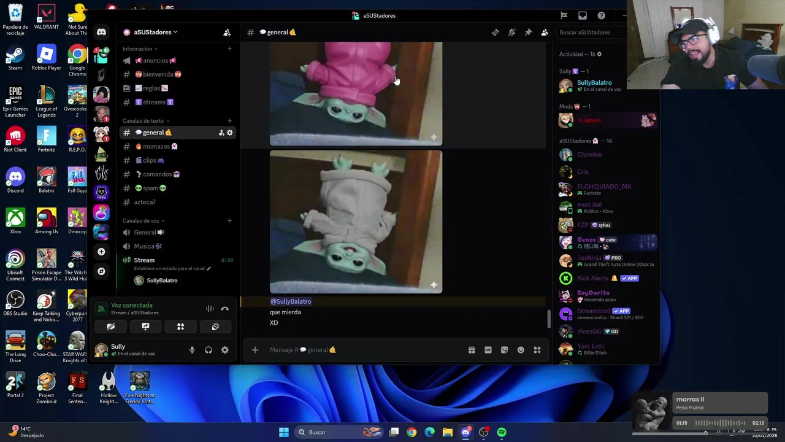The height and width of the screenshot is (442, 785).
Task: Click Establece un estado para el canal
Action: pyautogui.click(x=172, y=268)
